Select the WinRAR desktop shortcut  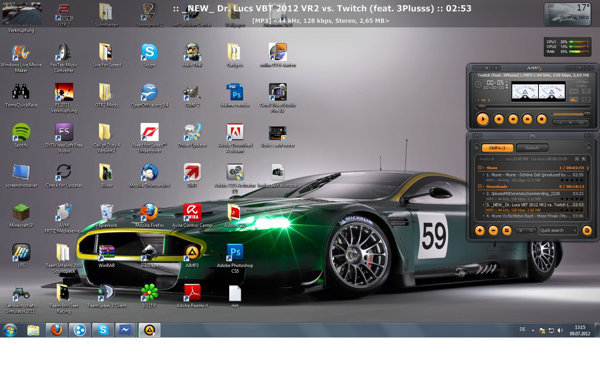[107, 256]
